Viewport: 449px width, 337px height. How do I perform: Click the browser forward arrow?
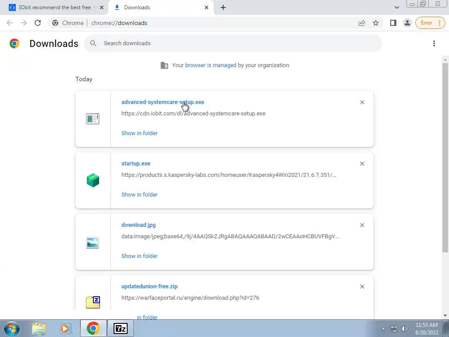(x=24, y=23)
